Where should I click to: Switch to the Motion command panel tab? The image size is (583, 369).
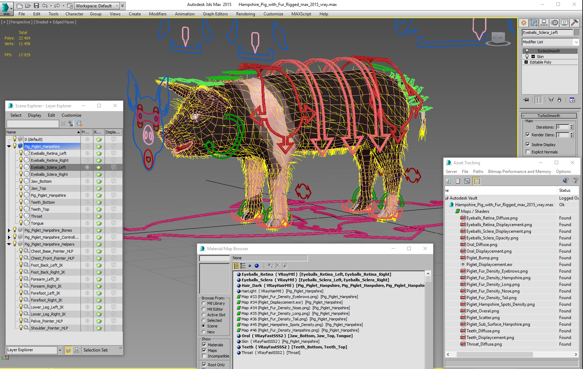554,23
